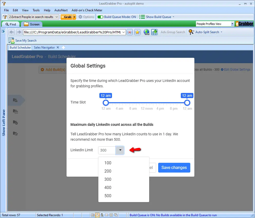The height and width of the screenshot is (218, 255).
Task: Click the Save My Search label
Action: pos(26,41)
